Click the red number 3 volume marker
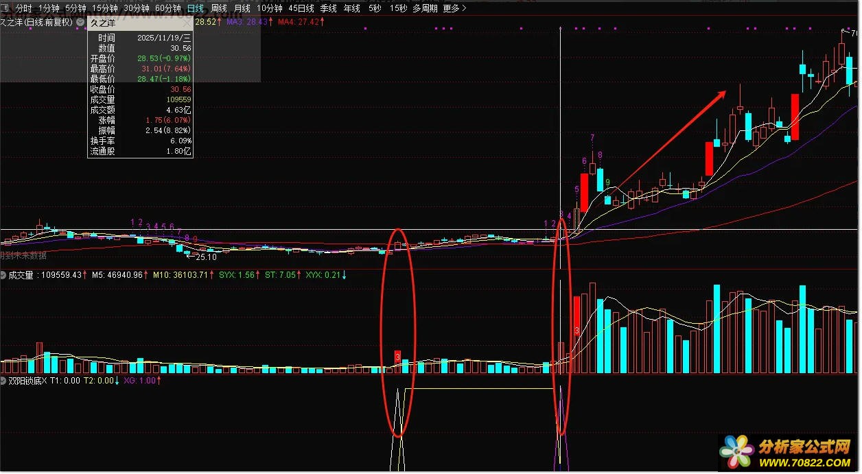 [x=397, y=357]
